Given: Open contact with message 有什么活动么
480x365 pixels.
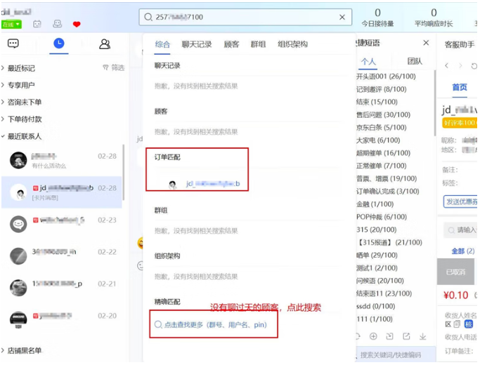Looking at the screenshot, I should 62,161.
